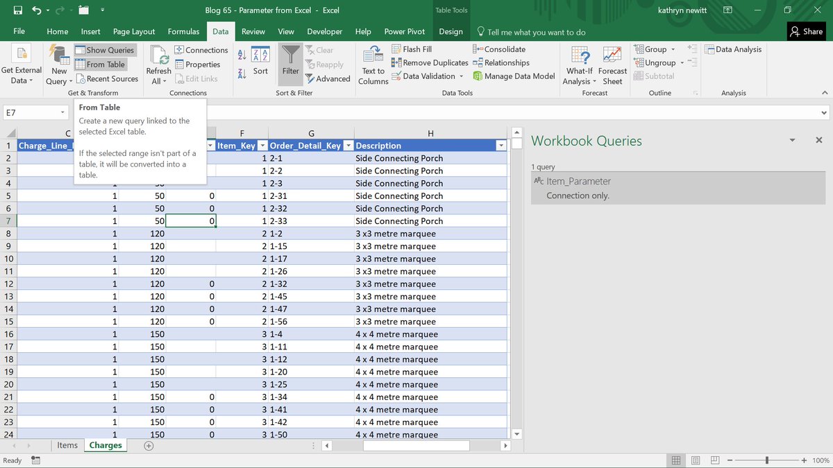Click the Share button
Screen dimensions: 833x468
tap(806, 31)
